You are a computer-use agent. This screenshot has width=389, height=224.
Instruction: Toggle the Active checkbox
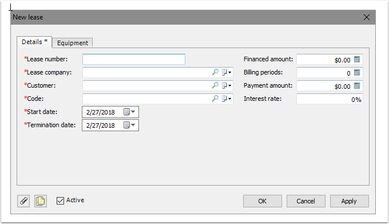(60, 201)
